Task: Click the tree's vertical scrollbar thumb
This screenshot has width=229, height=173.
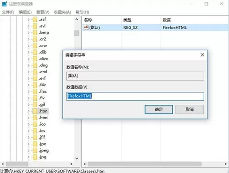Action: pyautogui.click(x=77, y=33)
